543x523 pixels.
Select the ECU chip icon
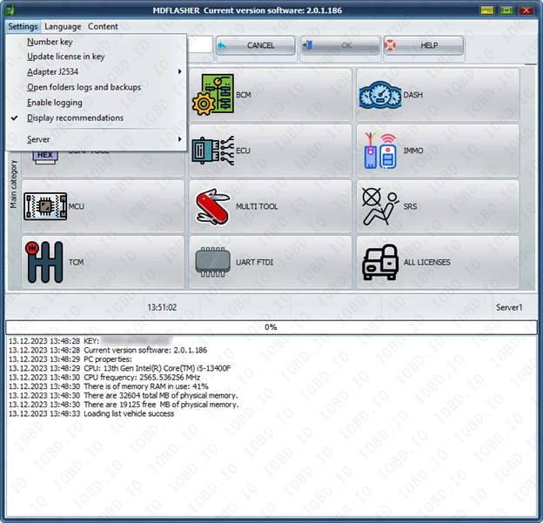pos(213,151)
